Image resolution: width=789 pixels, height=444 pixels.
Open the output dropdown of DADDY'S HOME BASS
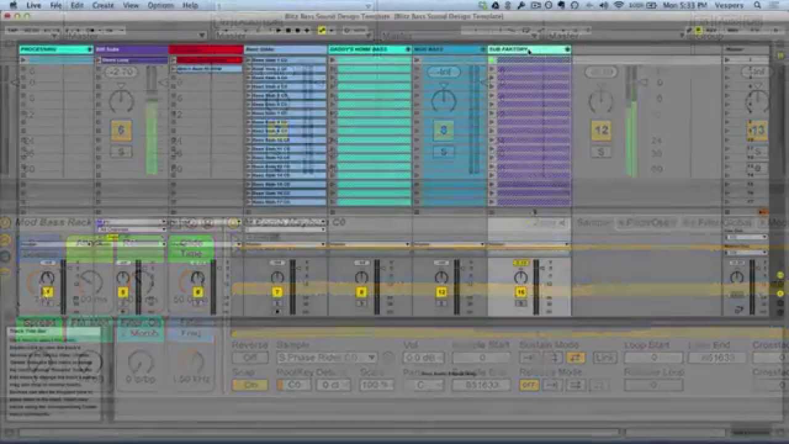point(369,244)
